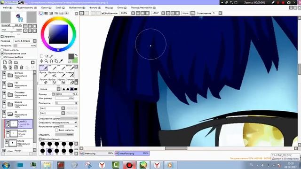
Task: Open the Вид menu
Action: (x=109, y=8)
